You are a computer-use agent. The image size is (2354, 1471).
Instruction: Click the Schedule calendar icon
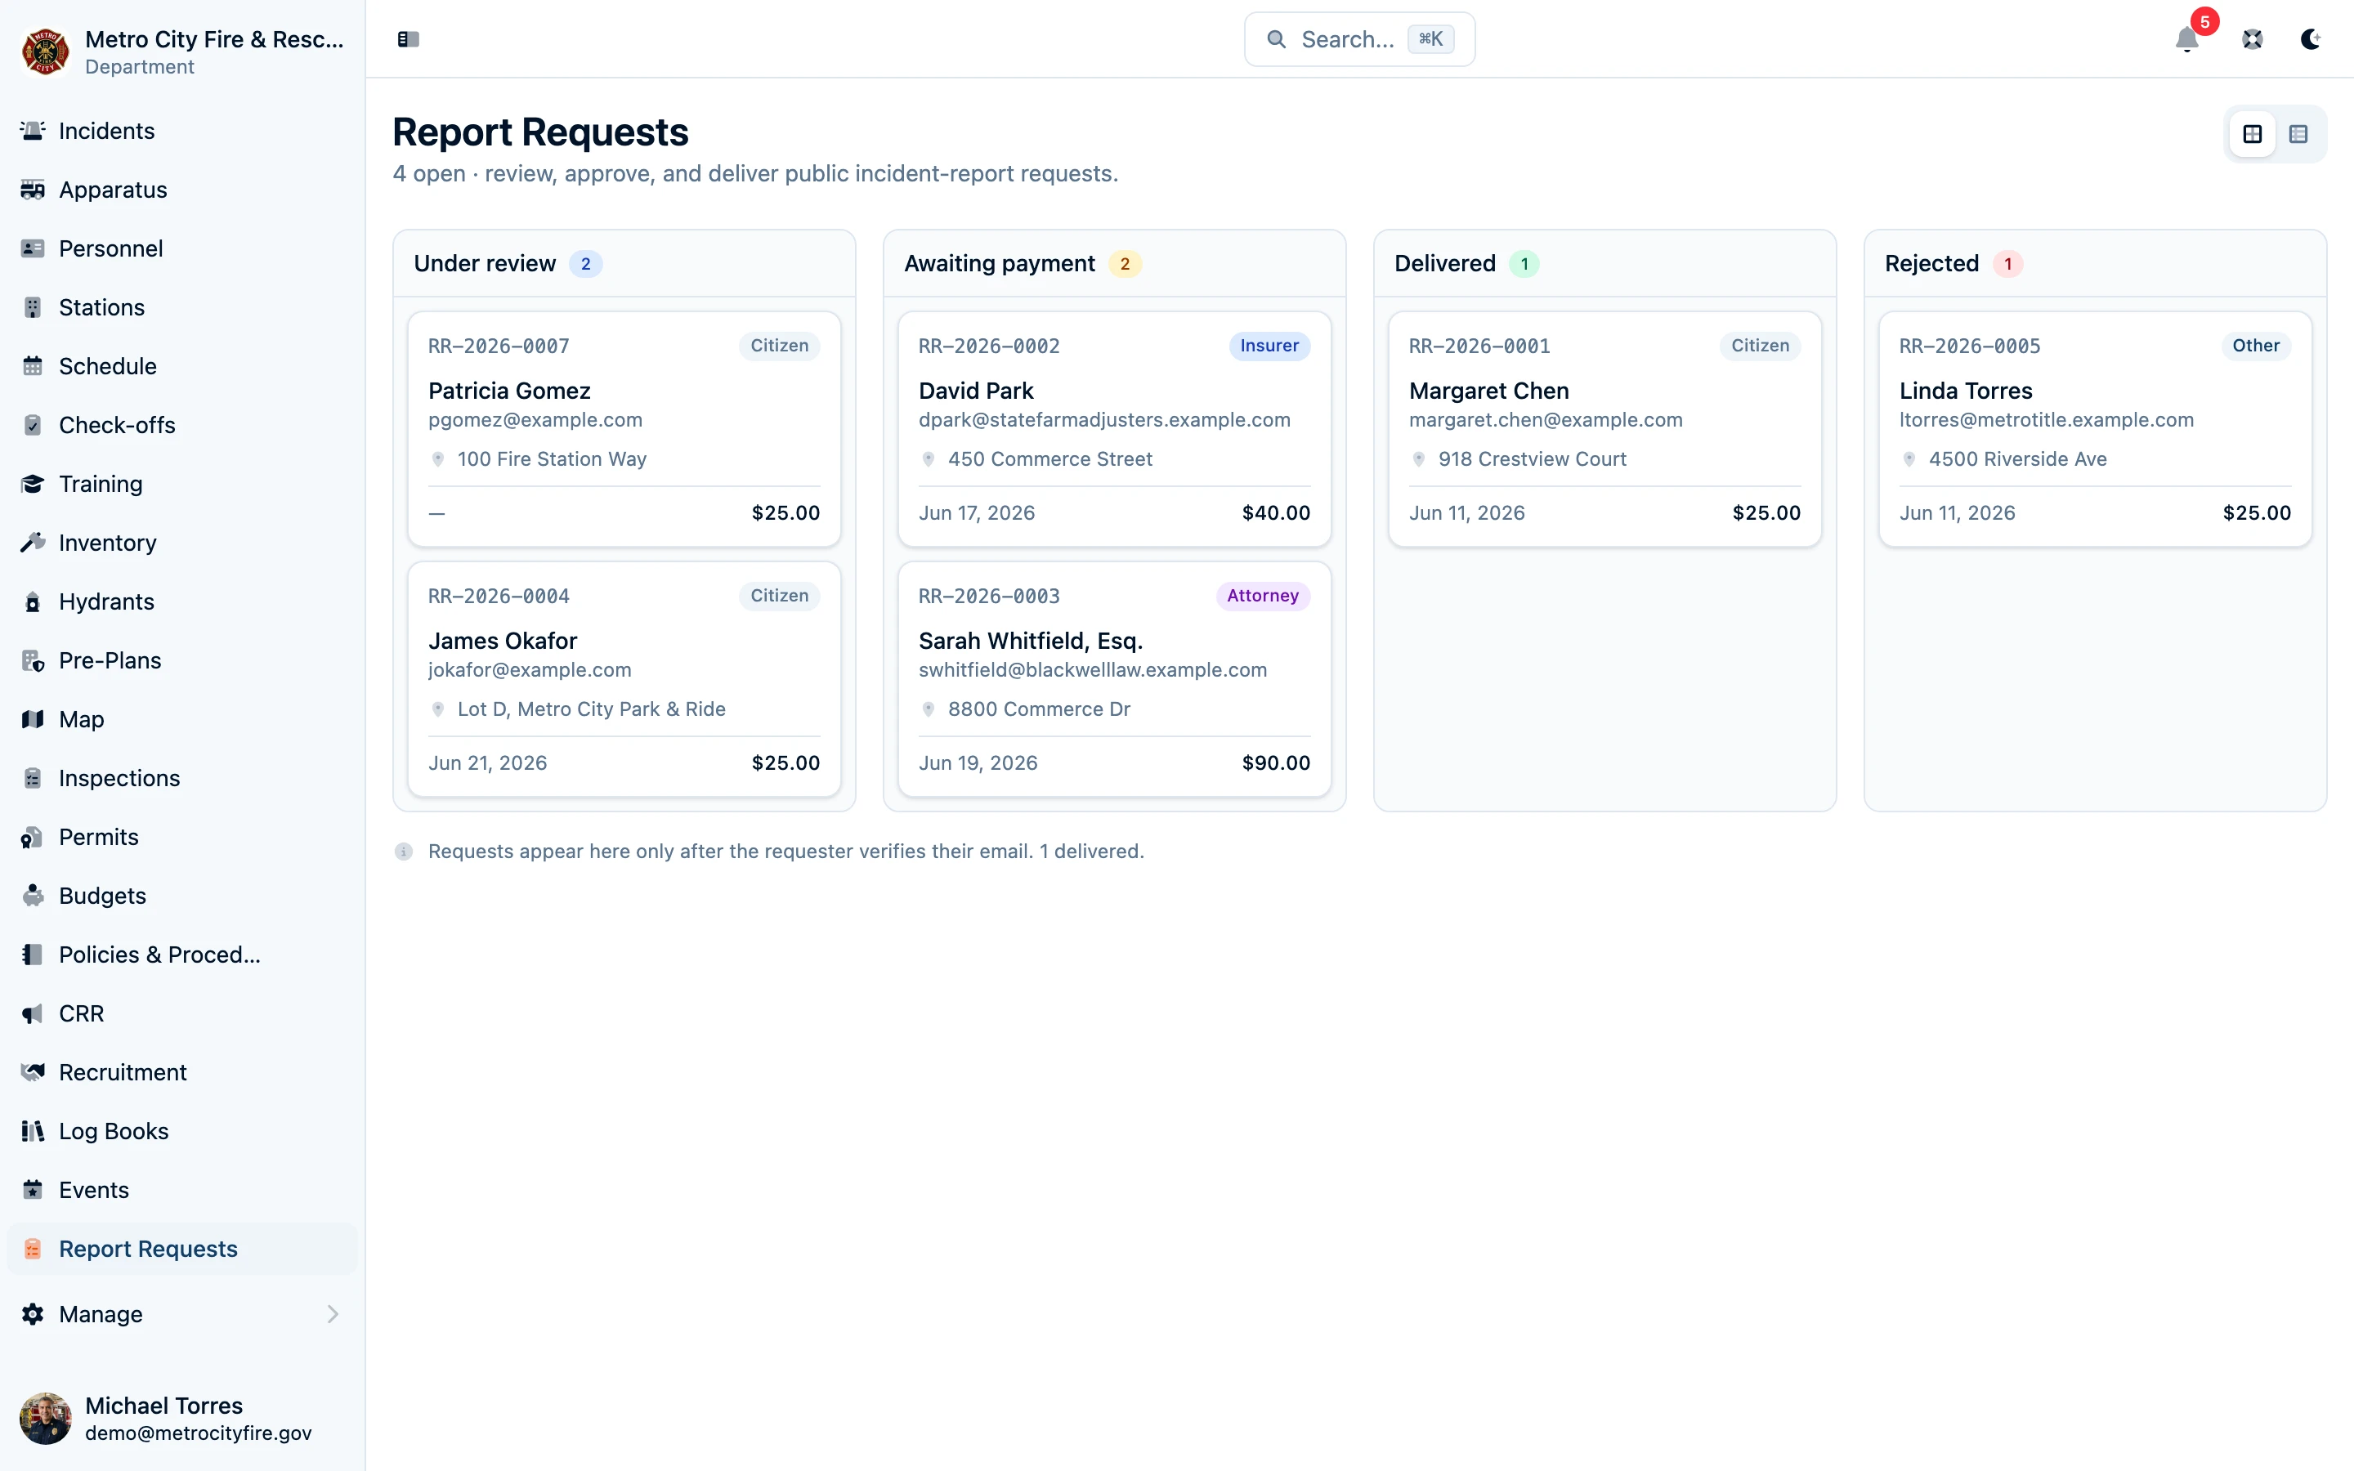33,366
